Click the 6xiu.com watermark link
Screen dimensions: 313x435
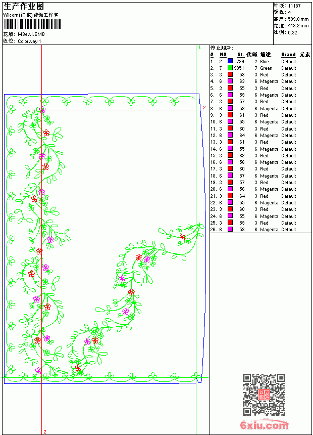(x=264, y=425)
